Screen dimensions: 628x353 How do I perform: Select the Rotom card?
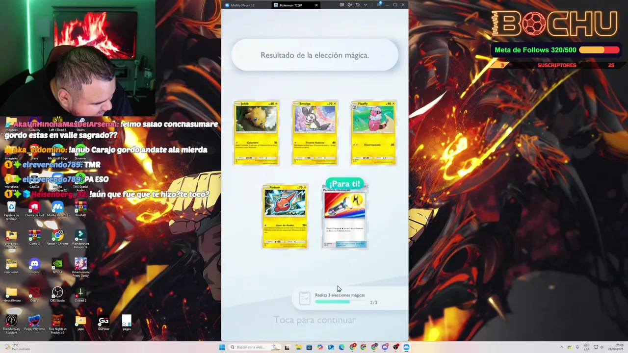tap(285, 216)
